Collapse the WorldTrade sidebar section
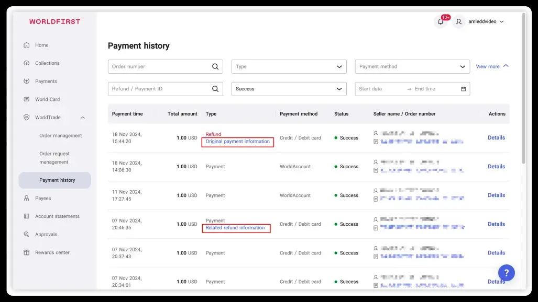538x302 pixels. [82, 118]
